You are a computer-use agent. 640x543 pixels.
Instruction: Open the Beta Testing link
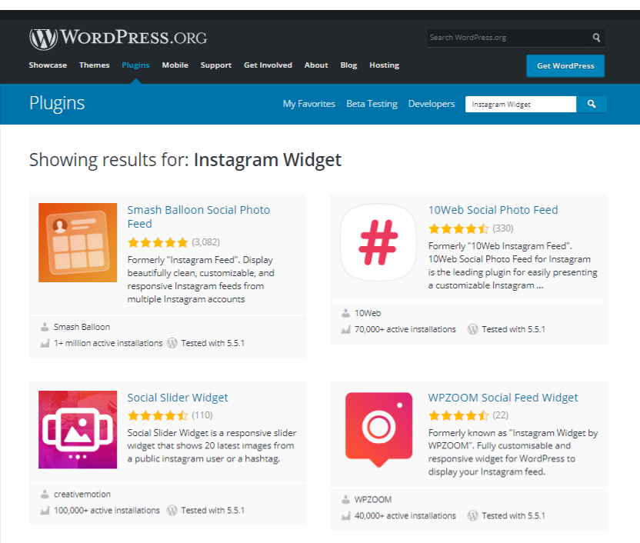(372, 104)
